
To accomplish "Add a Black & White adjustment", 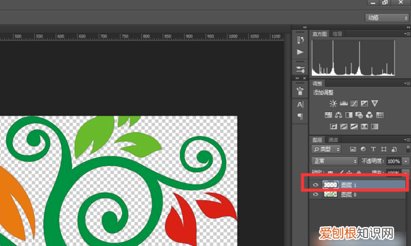I will tap(349, 115).
